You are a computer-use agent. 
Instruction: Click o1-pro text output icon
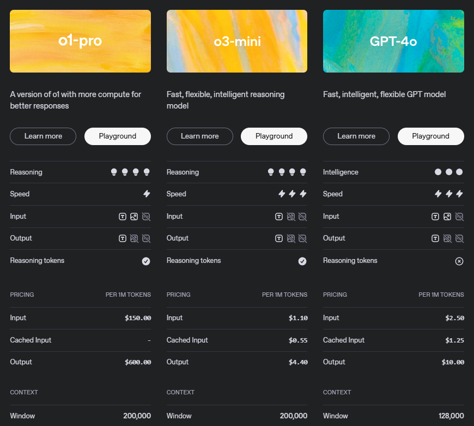(x=123, y=238)
